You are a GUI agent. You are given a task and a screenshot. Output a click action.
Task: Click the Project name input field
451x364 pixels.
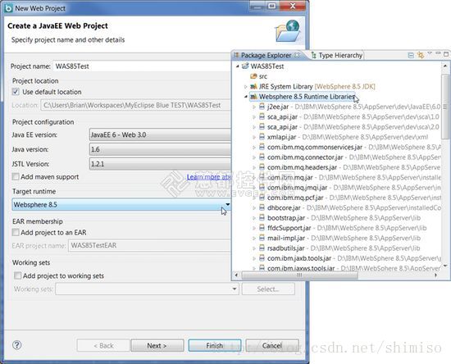pyautogui.click(x=143, y=66)
